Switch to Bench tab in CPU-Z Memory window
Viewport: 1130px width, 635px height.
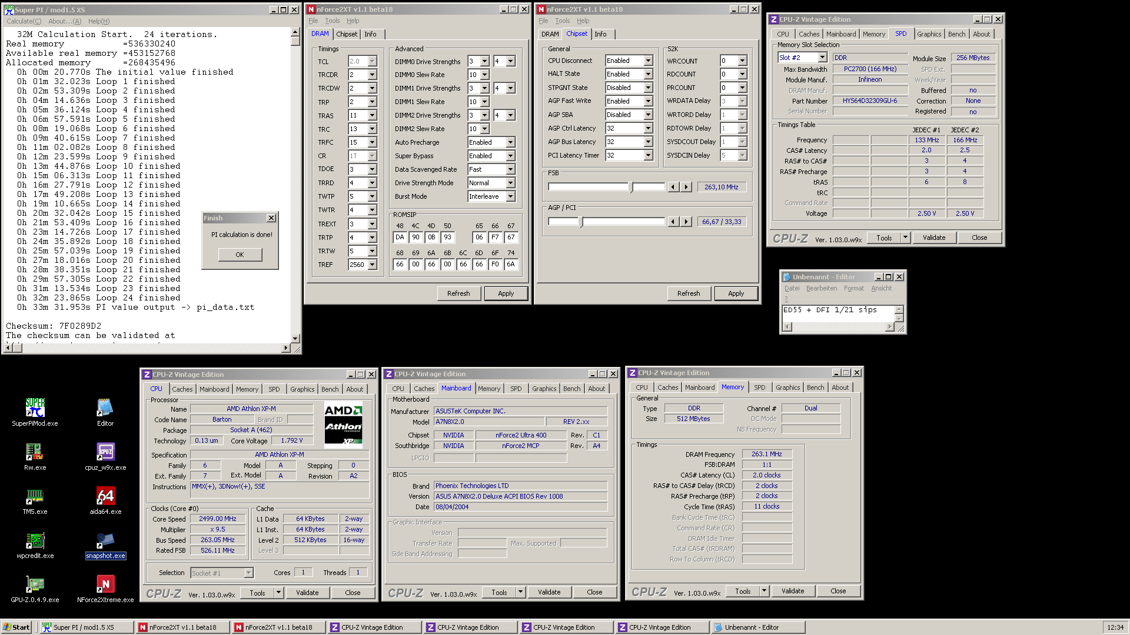tap(815, 387)
